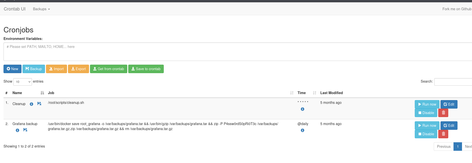The image size is (472, 163).
Task: Run the Cleanup job now
Action: point(427,104)
